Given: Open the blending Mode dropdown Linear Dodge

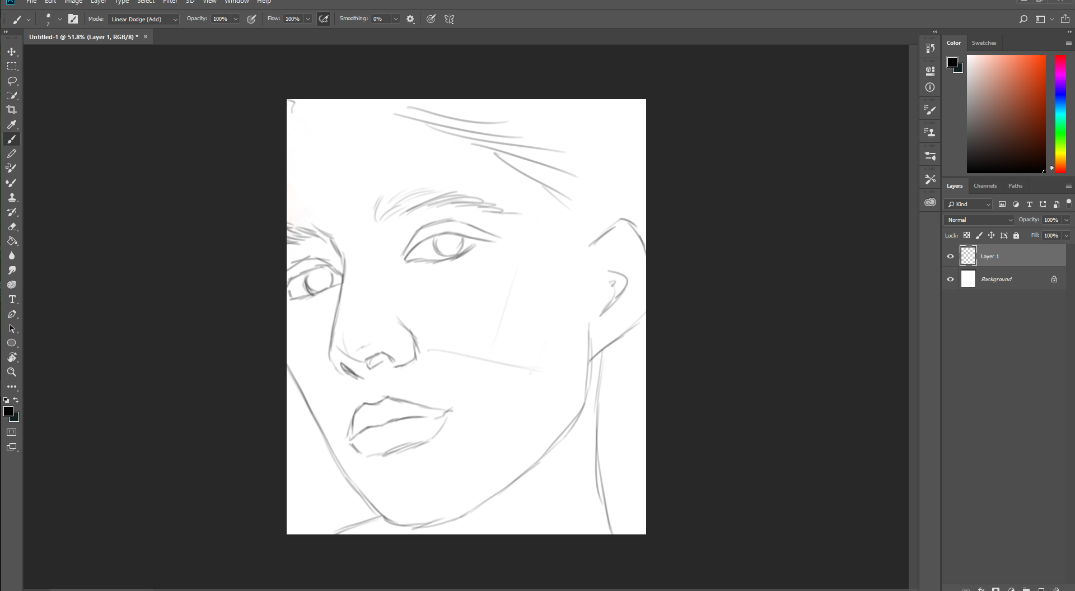Looking at the screenshot, I should 143,19.
